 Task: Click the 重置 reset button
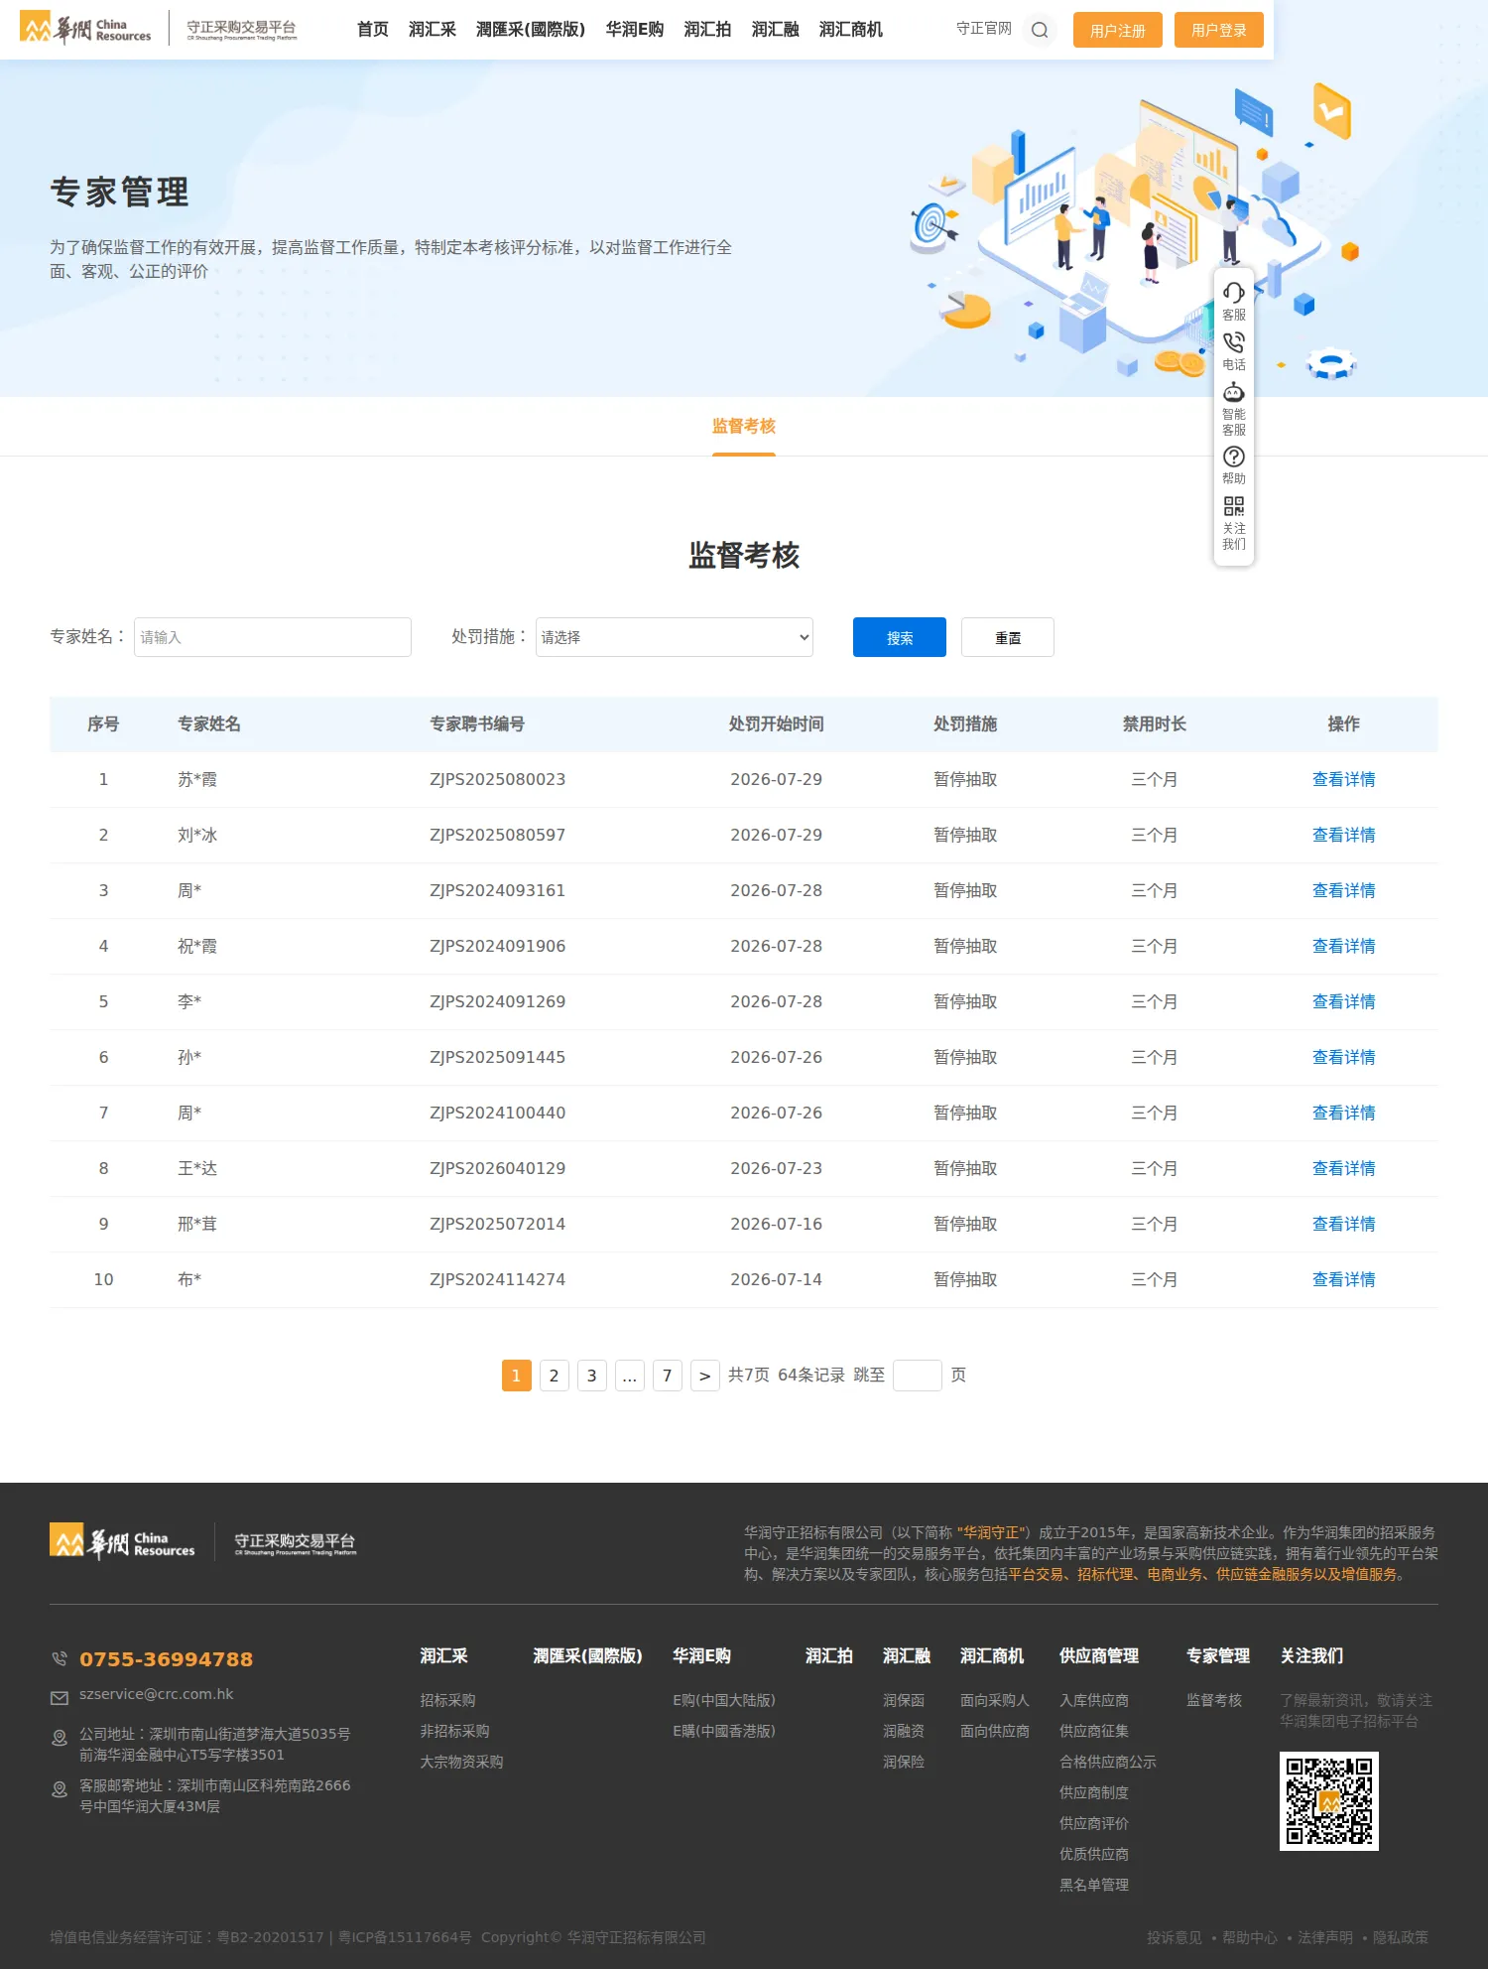coord(1008,637)
